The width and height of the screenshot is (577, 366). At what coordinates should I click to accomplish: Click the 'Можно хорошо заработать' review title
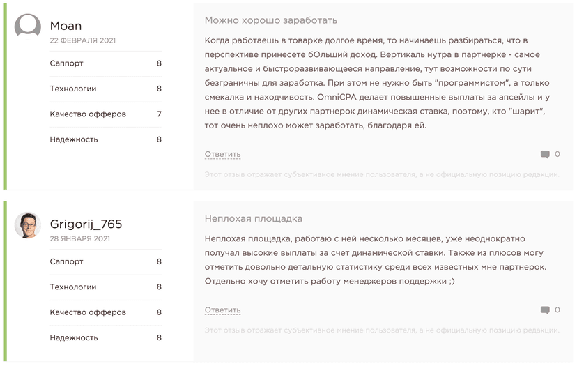pyautogui.click(x=271, y=20)
